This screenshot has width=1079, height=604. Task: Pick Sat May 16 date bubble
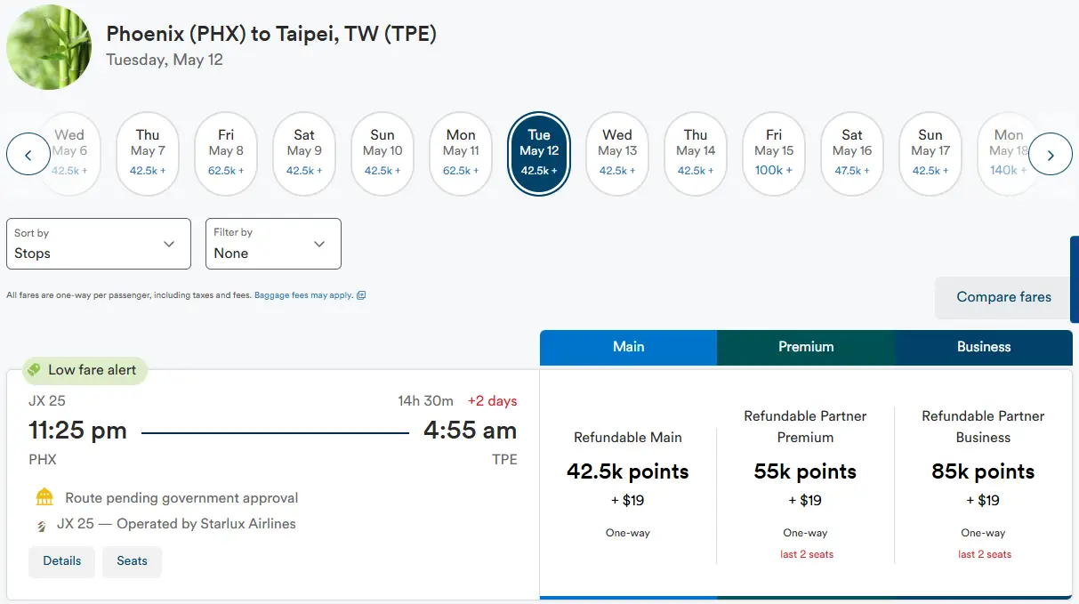(852, 153)
